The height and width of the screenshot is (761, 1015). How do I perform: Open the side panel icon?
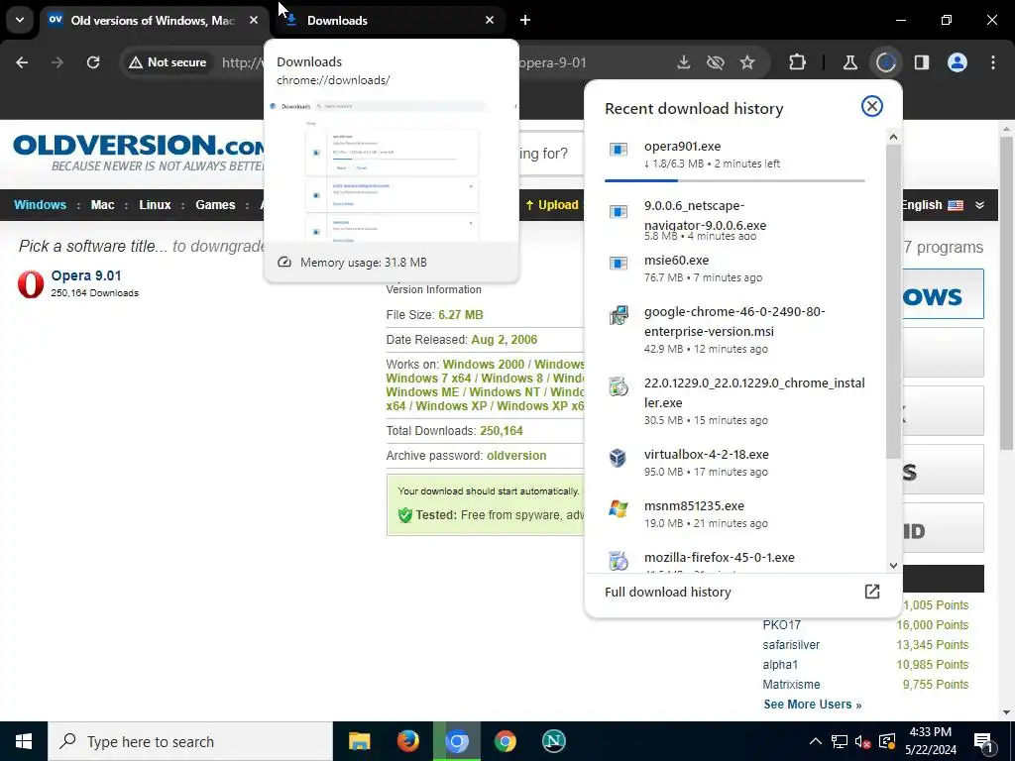tap(922, 62)
